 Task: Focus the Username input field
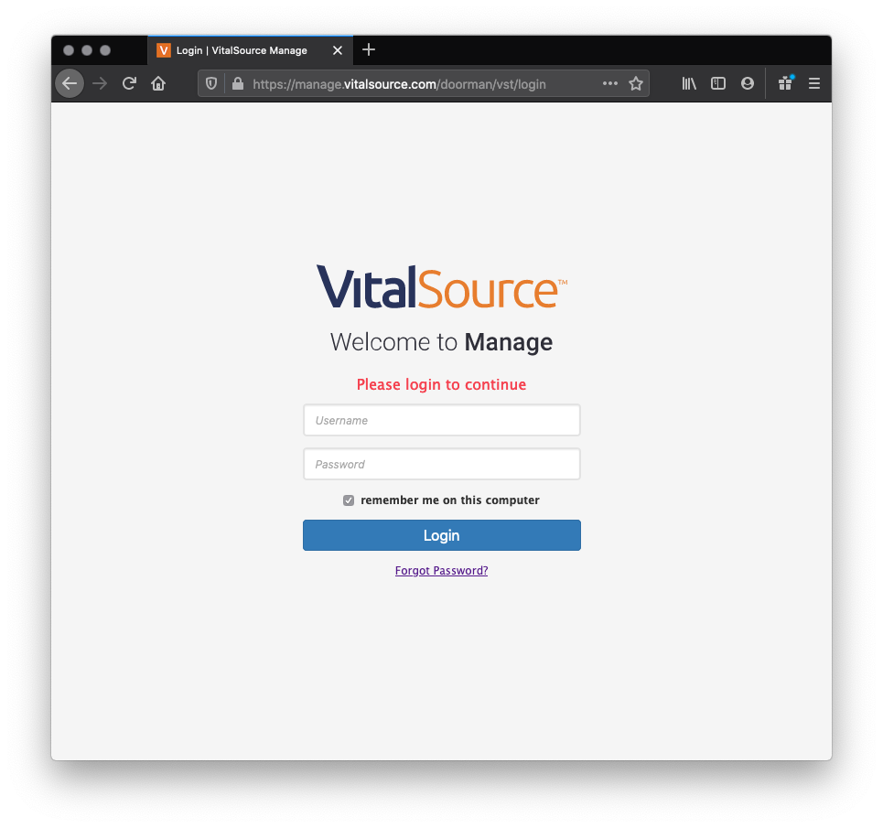[441, 420]
